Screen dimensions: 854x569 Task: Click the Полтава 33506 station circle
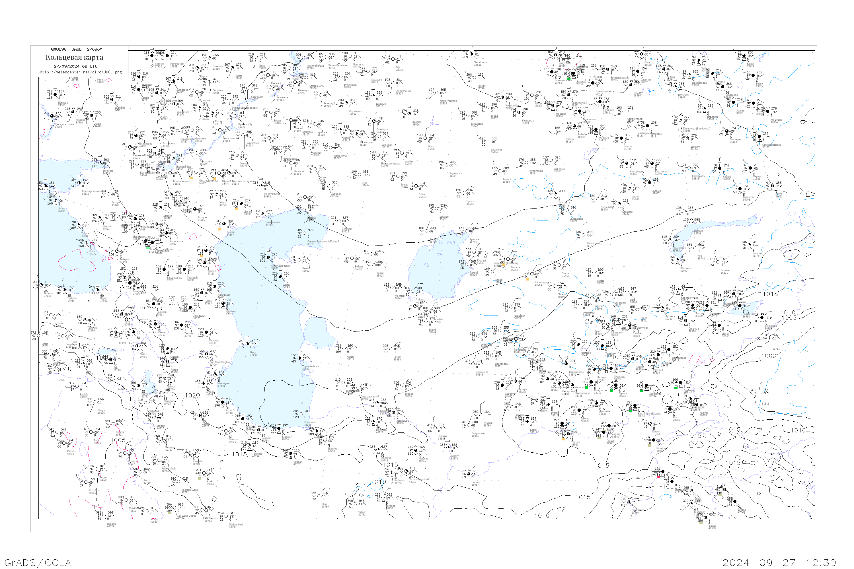click(x=56, y=95)
